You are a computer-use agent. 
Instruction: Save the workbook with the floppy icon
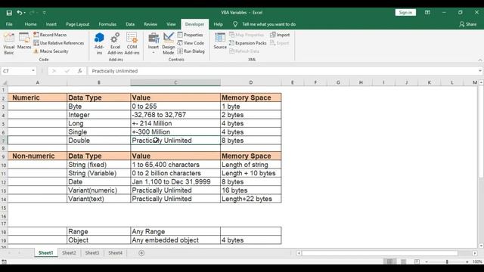click(9, 13)
